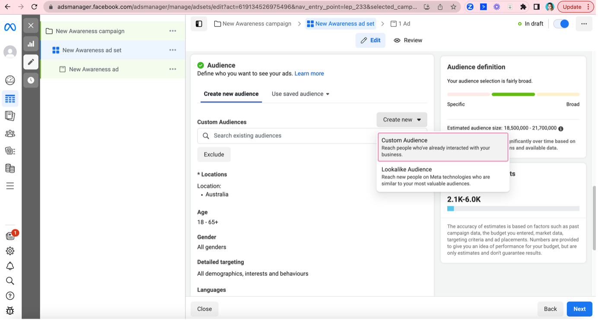Open the clock history icon

click(x=31, y=80)
